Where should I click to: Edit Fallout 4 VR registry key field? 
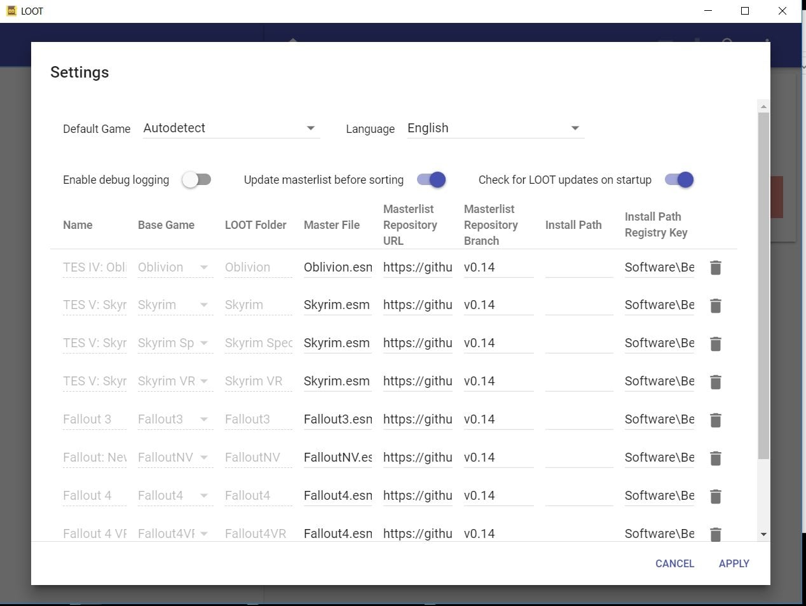659,533
